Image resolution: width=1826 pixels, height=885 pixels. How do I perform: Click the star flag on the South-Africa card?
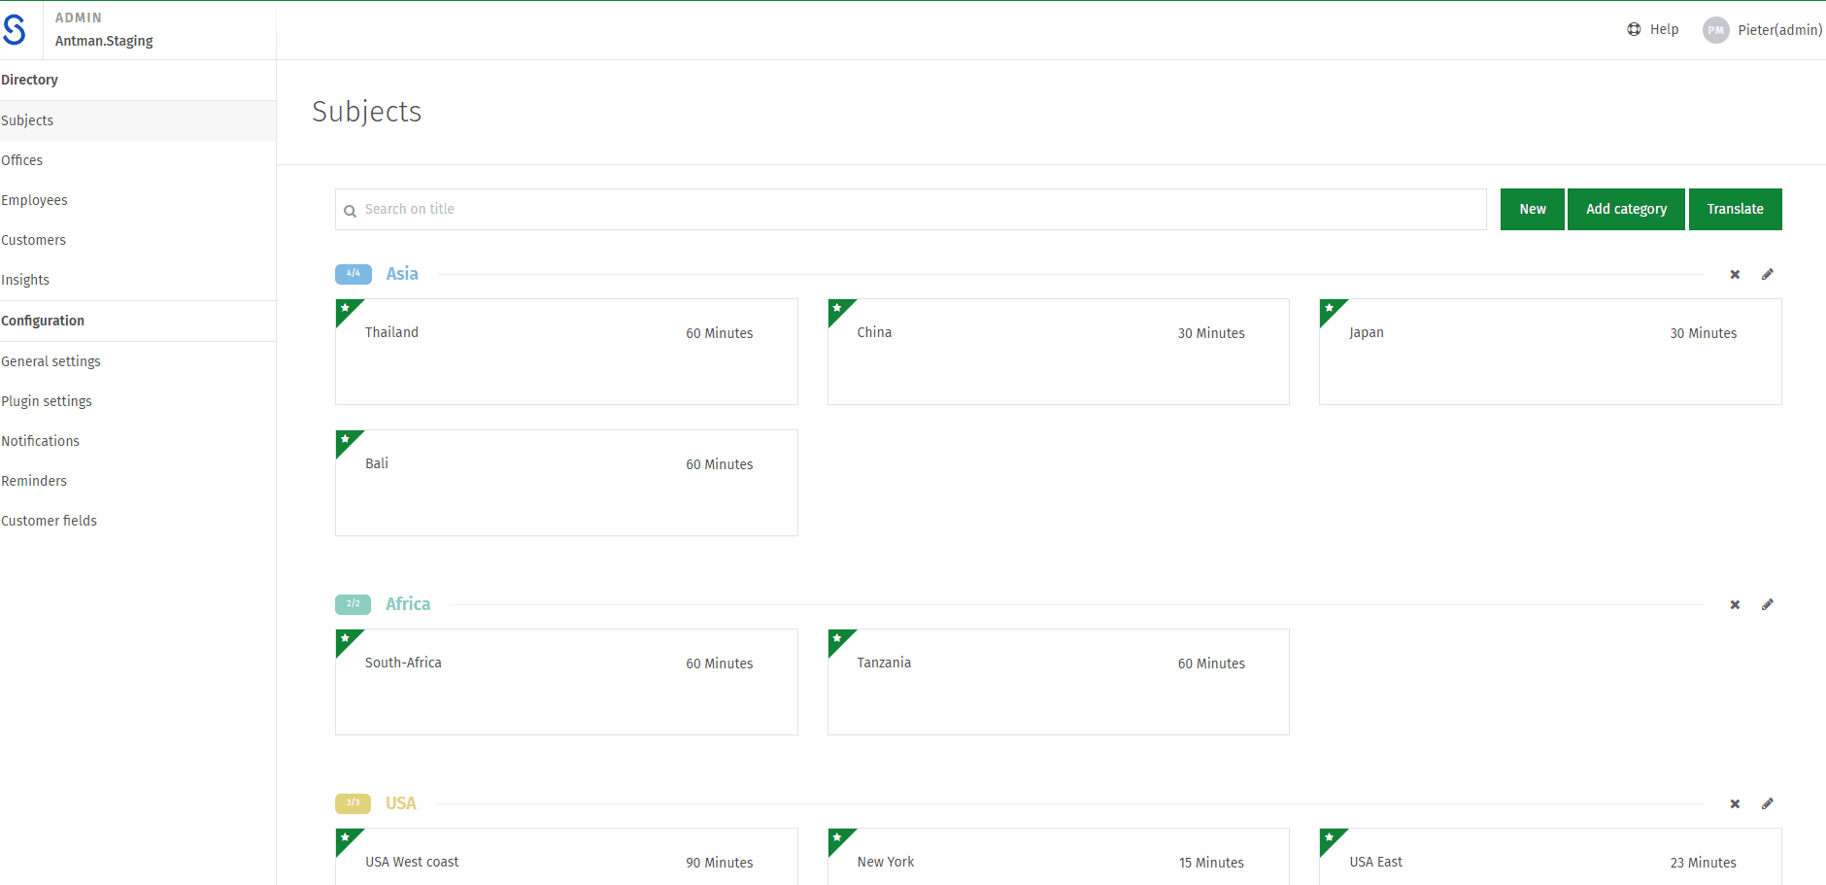pyautogui.click(x=346, y=639)
